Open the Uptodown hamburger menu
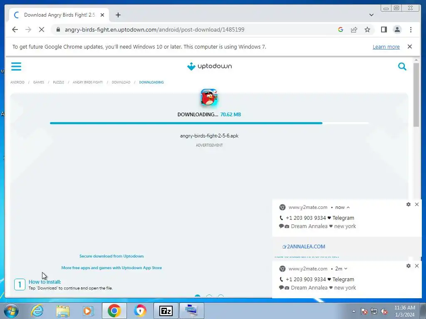The image size is (426, 319). pos(16,66)
